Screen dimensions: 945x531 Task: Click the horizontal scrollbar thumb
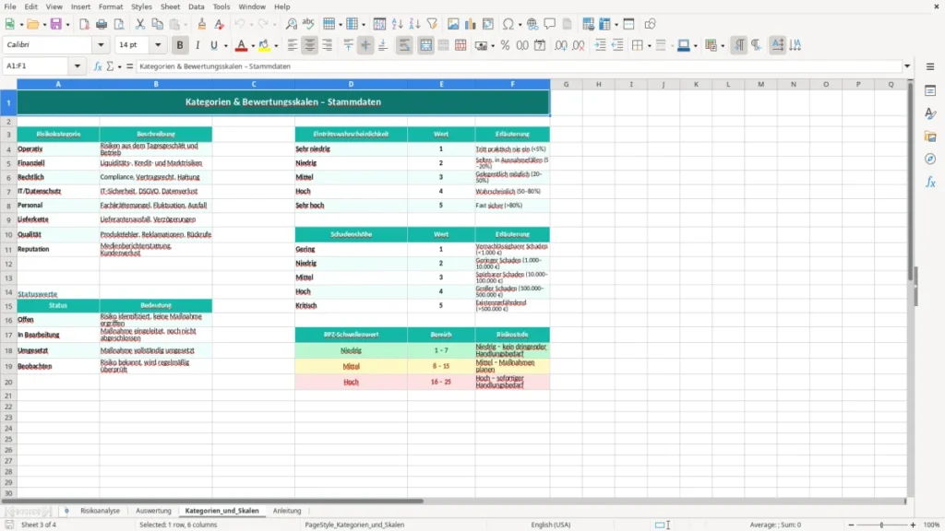212,501
